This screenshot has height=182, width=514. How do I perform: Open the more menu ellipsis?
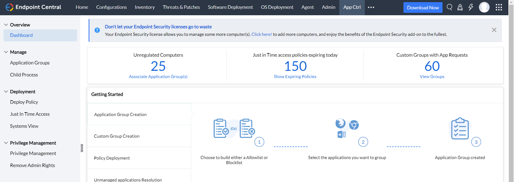pyautogui.click(x=371, y=7)
